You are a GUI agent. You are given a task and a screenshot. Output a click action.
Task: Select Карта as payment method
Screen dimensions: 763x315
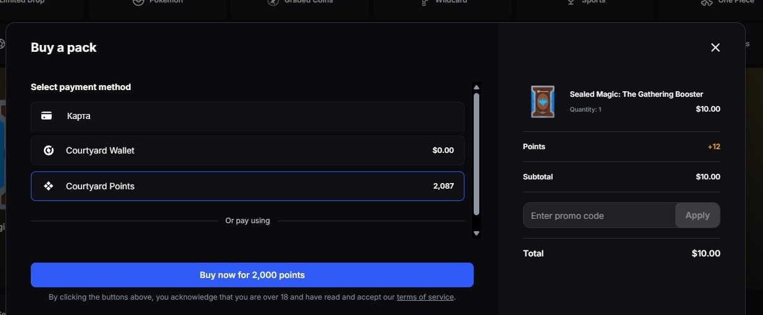(x=247, y=117)
